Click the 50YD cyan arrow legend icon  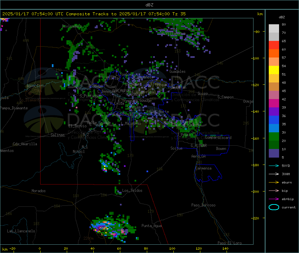[274, 166]
